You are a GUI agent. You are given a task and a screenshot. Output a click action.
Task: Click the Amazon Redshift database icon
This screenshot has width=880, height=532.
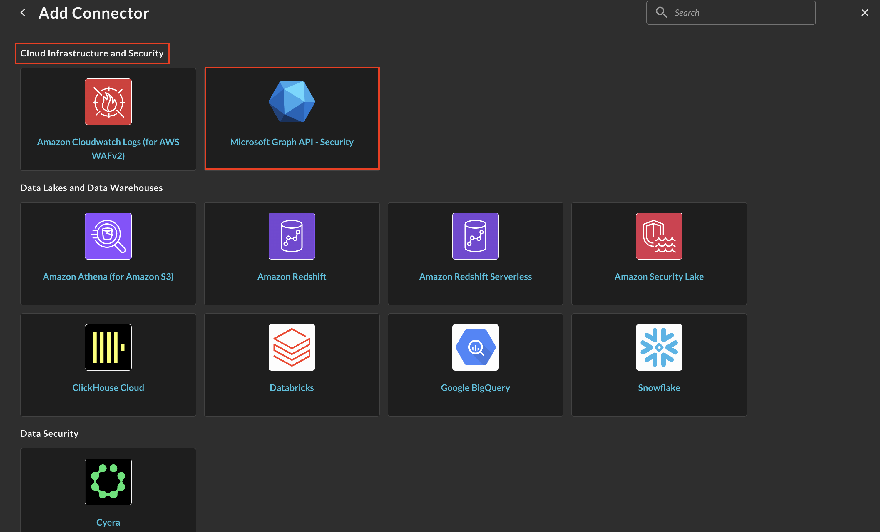(292, 236)
